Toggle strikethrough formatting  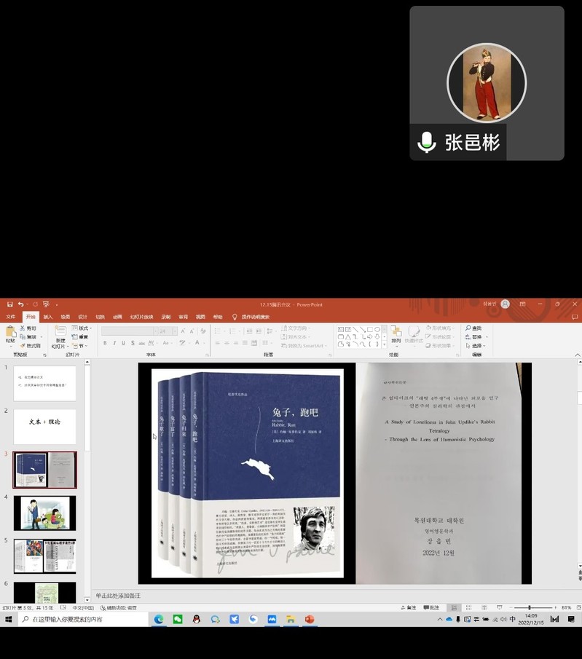142,343
